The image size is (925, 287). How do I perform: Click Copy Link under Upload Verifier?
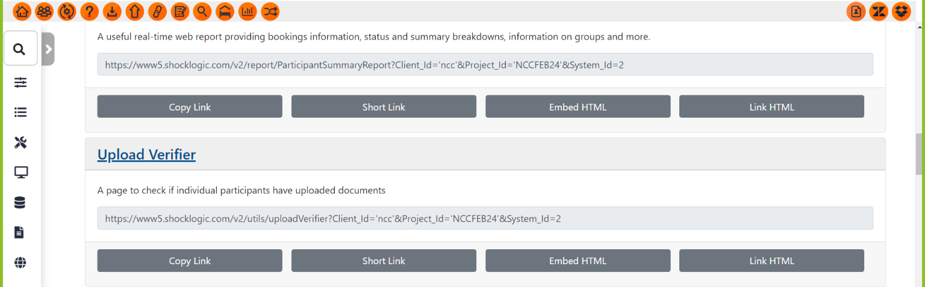(x=190, y=261)
